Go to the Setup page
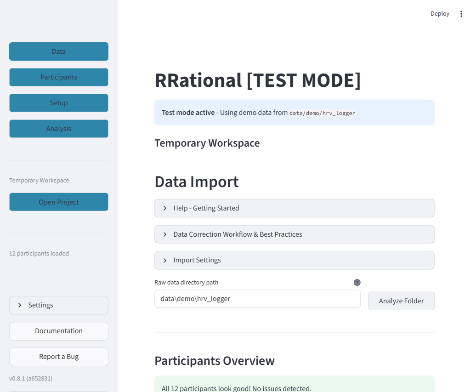Screen dimensions: 476x392 (59, 103)
